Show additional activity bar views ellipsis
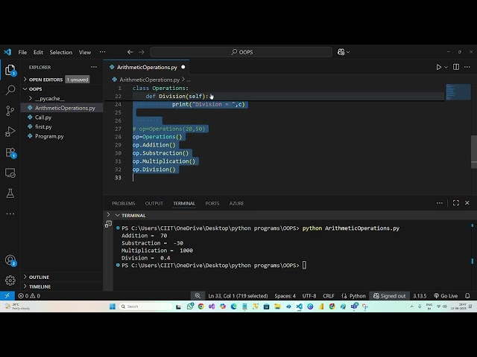This screenshot has width=477, height=357. click(x=10, y=213)
